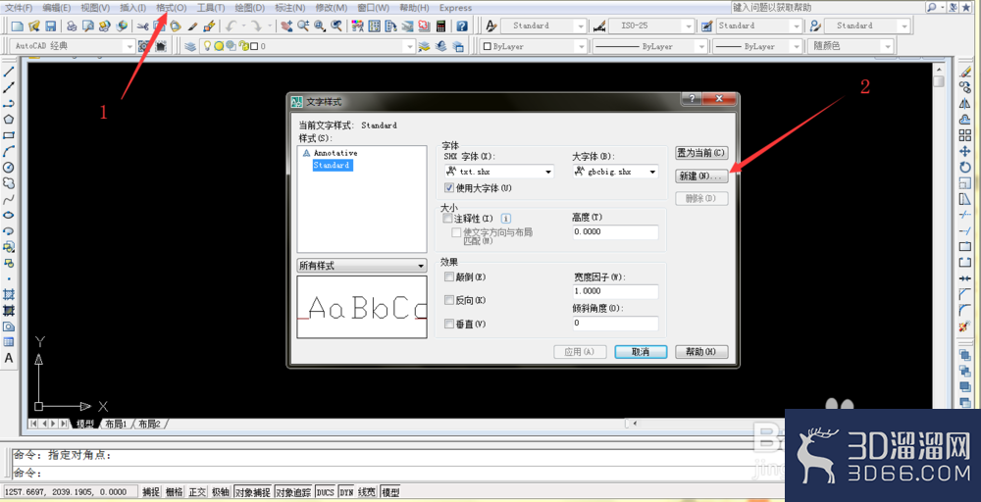Click the Help question-mark icon in the toolbar
981x502 pixels.
click(x=462, y=25)
